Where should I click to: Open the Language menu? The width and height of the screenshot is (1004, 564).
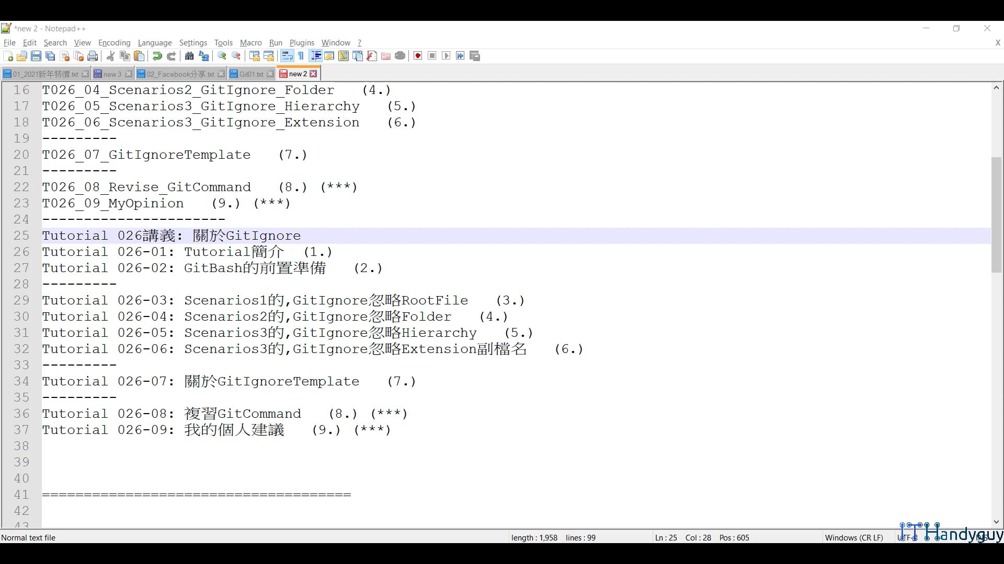tap(155, 43)
